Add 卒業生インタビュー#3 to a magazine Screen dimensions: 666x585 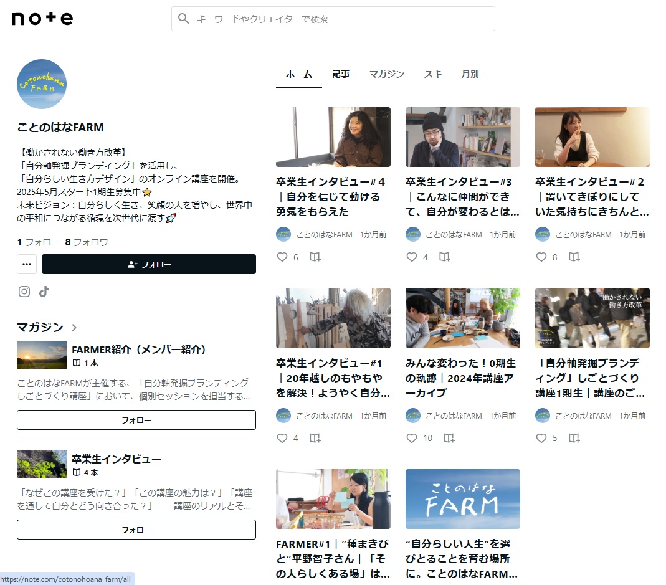tap(445, 257)
